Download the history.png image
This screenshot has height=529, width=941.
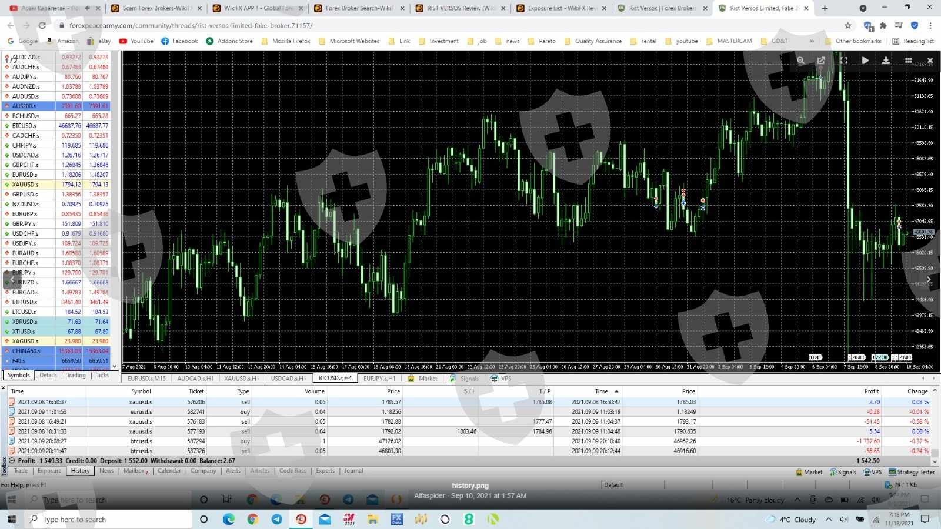886,61
